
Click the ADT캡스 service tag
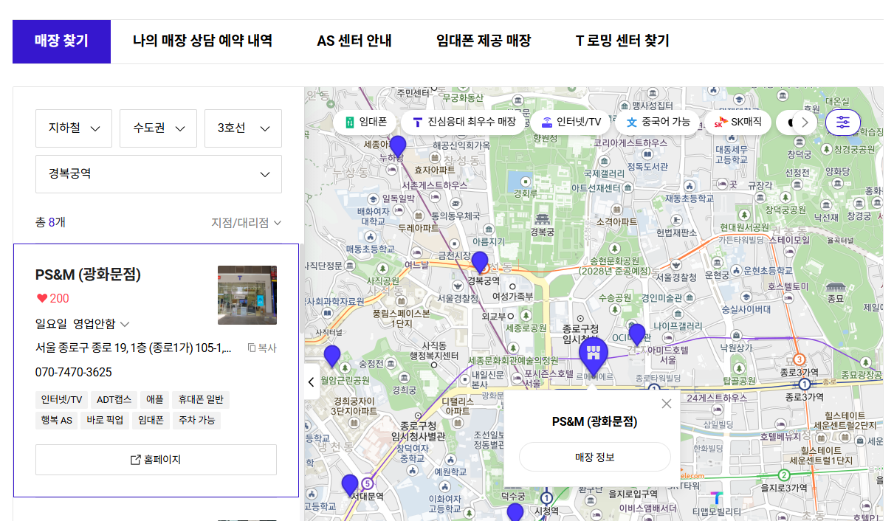pyautogui.click(x=114, y=400)
